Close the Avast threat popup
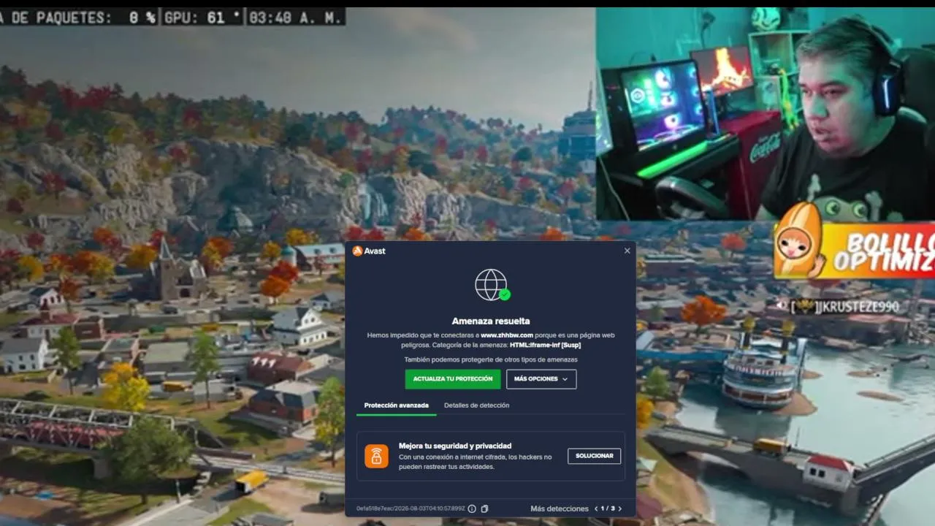This screenshot has width=935, height=526. [x=627, y=251]
